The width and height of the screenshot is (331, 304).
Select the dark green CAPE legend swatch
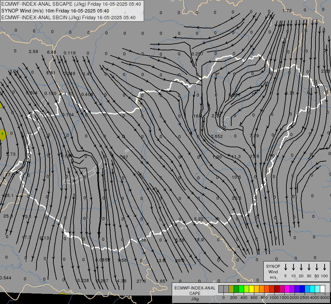(x=236, y=289)
